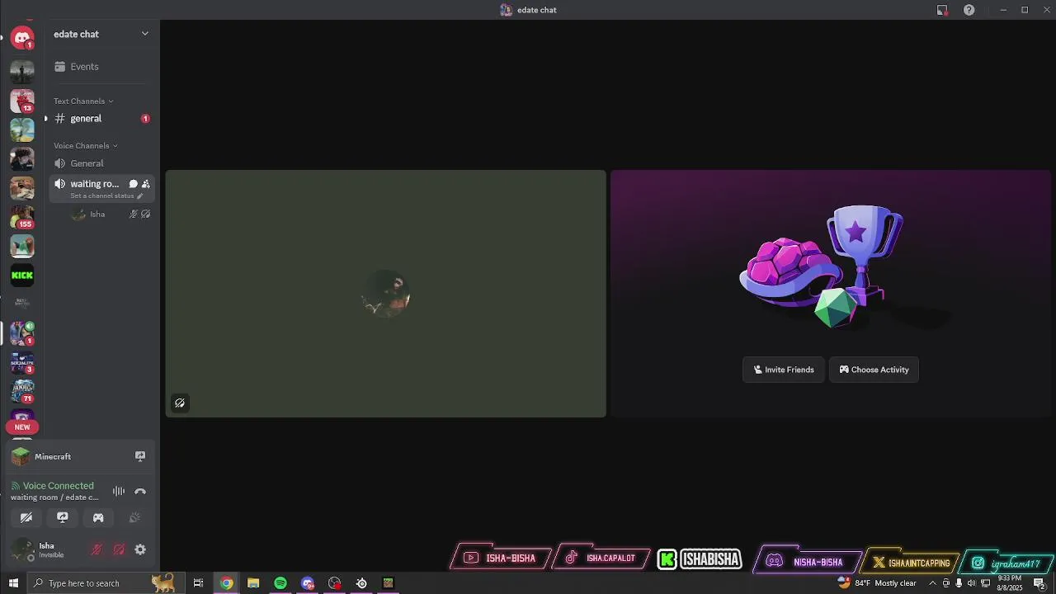Open the taskbar clock and date
The height and width of the screenshot is (594, 1056).
1010,583
